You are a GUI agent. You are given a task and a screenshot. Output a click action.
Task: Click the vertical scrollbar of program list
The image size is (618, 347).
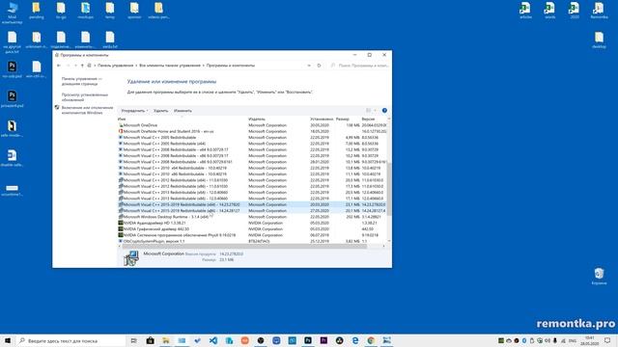click(389, 189)
